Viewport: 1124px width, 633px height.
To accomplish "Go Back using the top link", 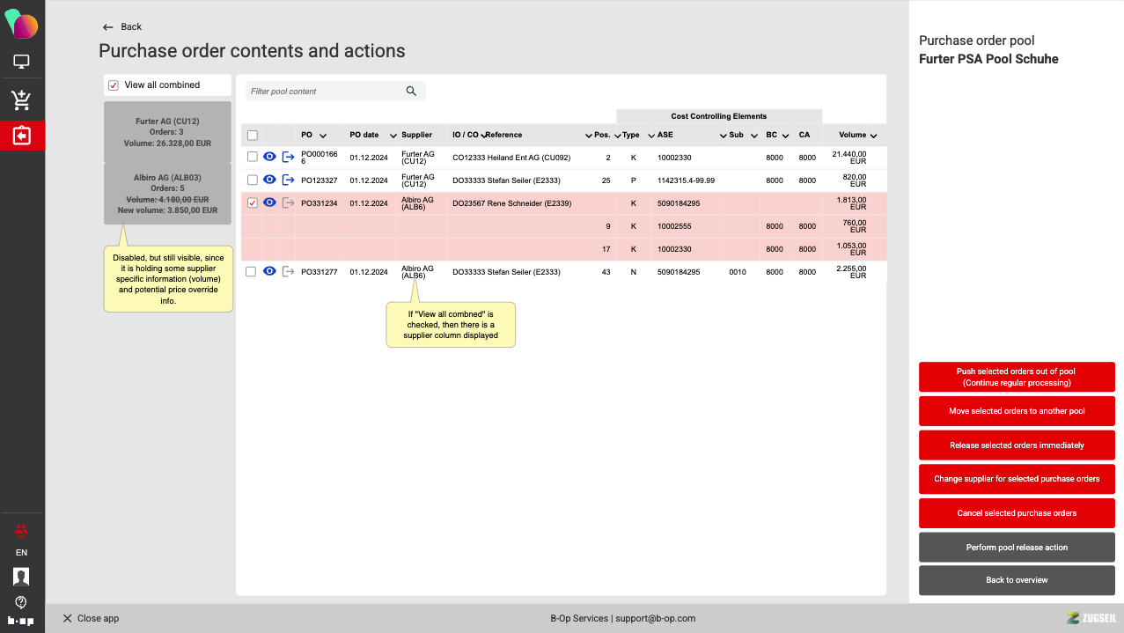I will click(x=122, y=27).
